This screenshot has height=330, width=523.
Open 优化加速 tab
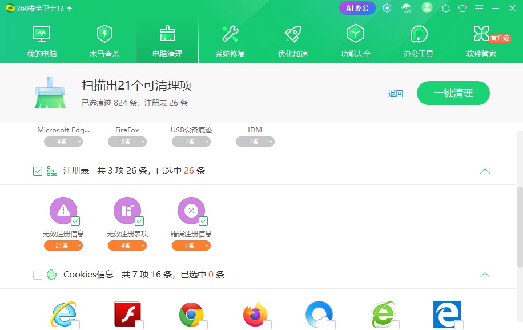[x=293, y=41]
